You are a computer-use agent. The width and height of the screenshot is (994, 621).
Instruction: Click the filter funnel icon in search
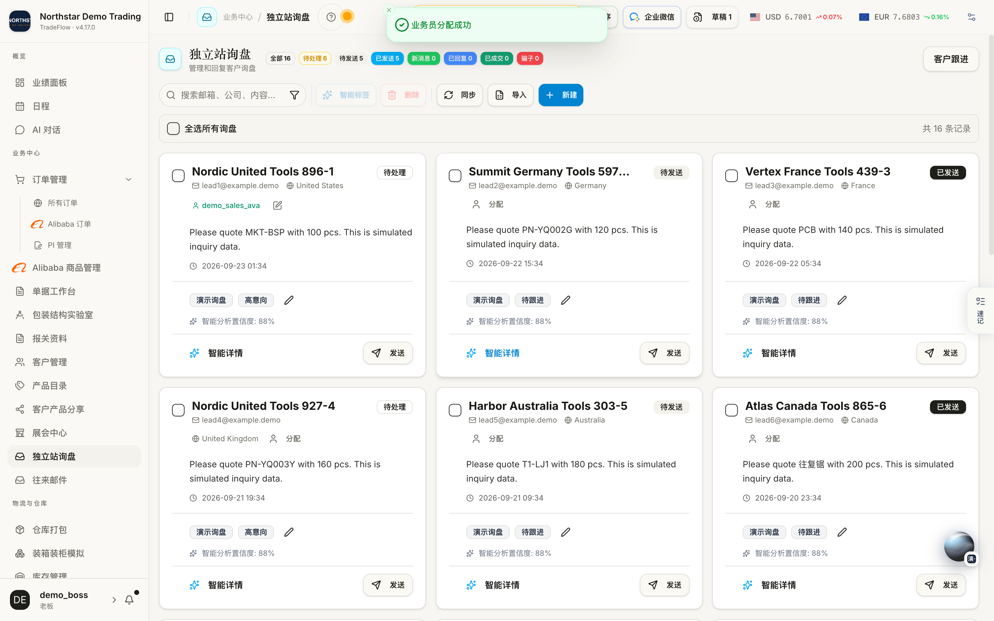tap(294, 95)
